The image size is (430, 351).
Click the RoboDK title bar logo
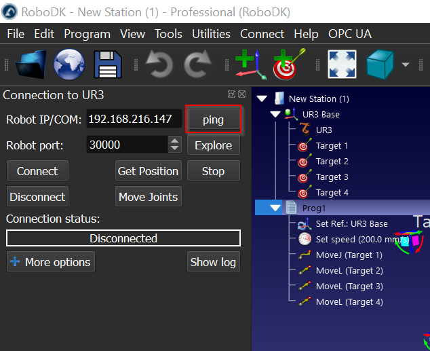point(9,12)
